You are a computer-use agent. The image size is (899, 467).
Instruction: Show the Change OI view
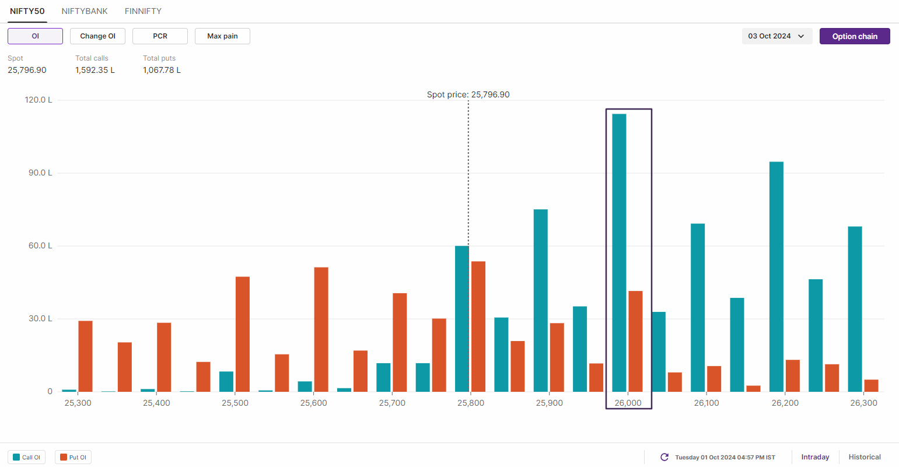pos(97,36)
